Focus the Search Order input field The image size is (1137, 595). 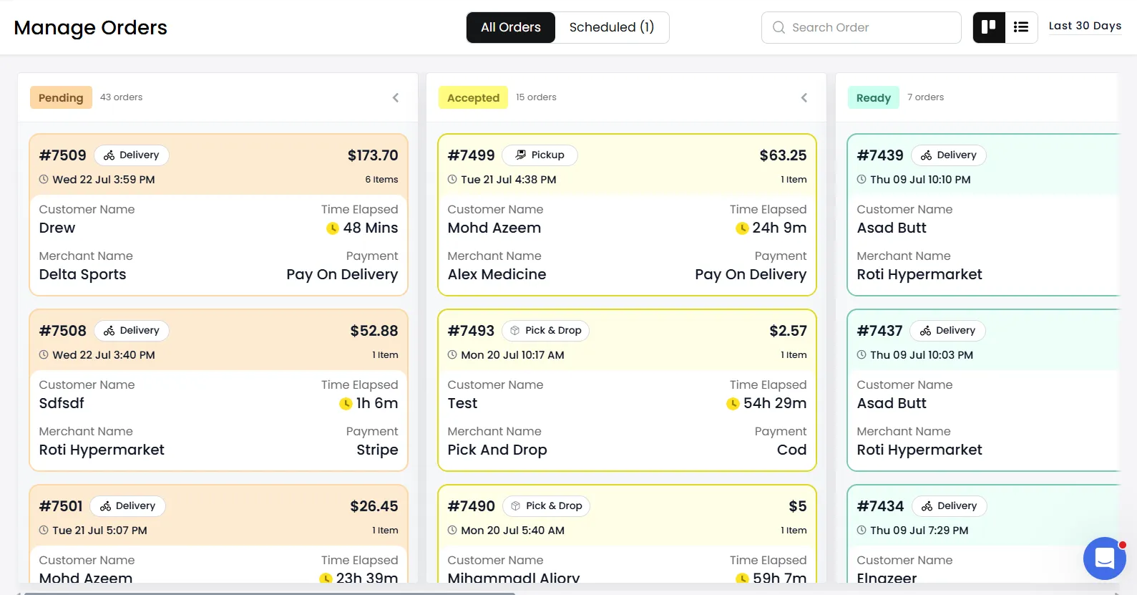click(862, 27)
